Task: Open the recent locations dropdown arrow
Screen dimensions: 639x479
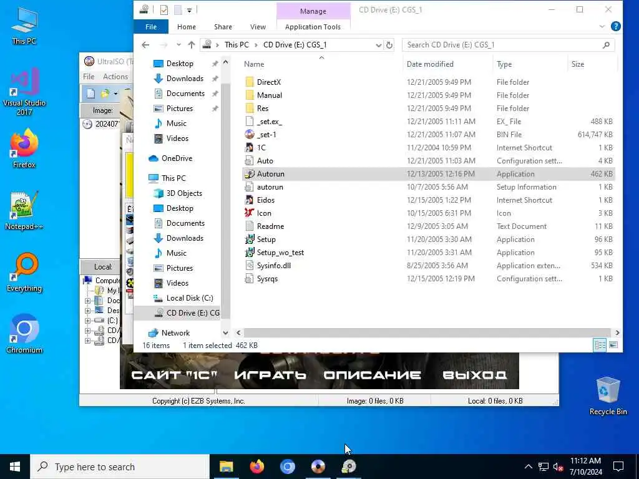Action: coord(178,45)
